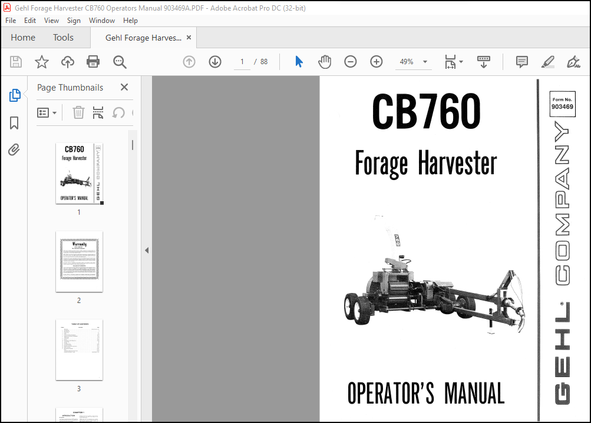Open the Attachments paperclip panel
Image resolution: width=591 pixels, height=423 pixels.
(x=14, y=150)
